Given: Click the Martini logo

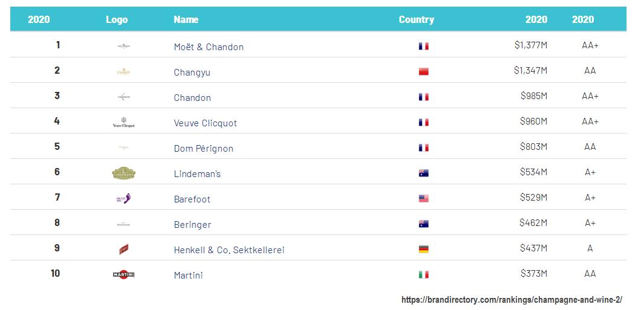Looking at the screenshot, I should coord(123,275).
